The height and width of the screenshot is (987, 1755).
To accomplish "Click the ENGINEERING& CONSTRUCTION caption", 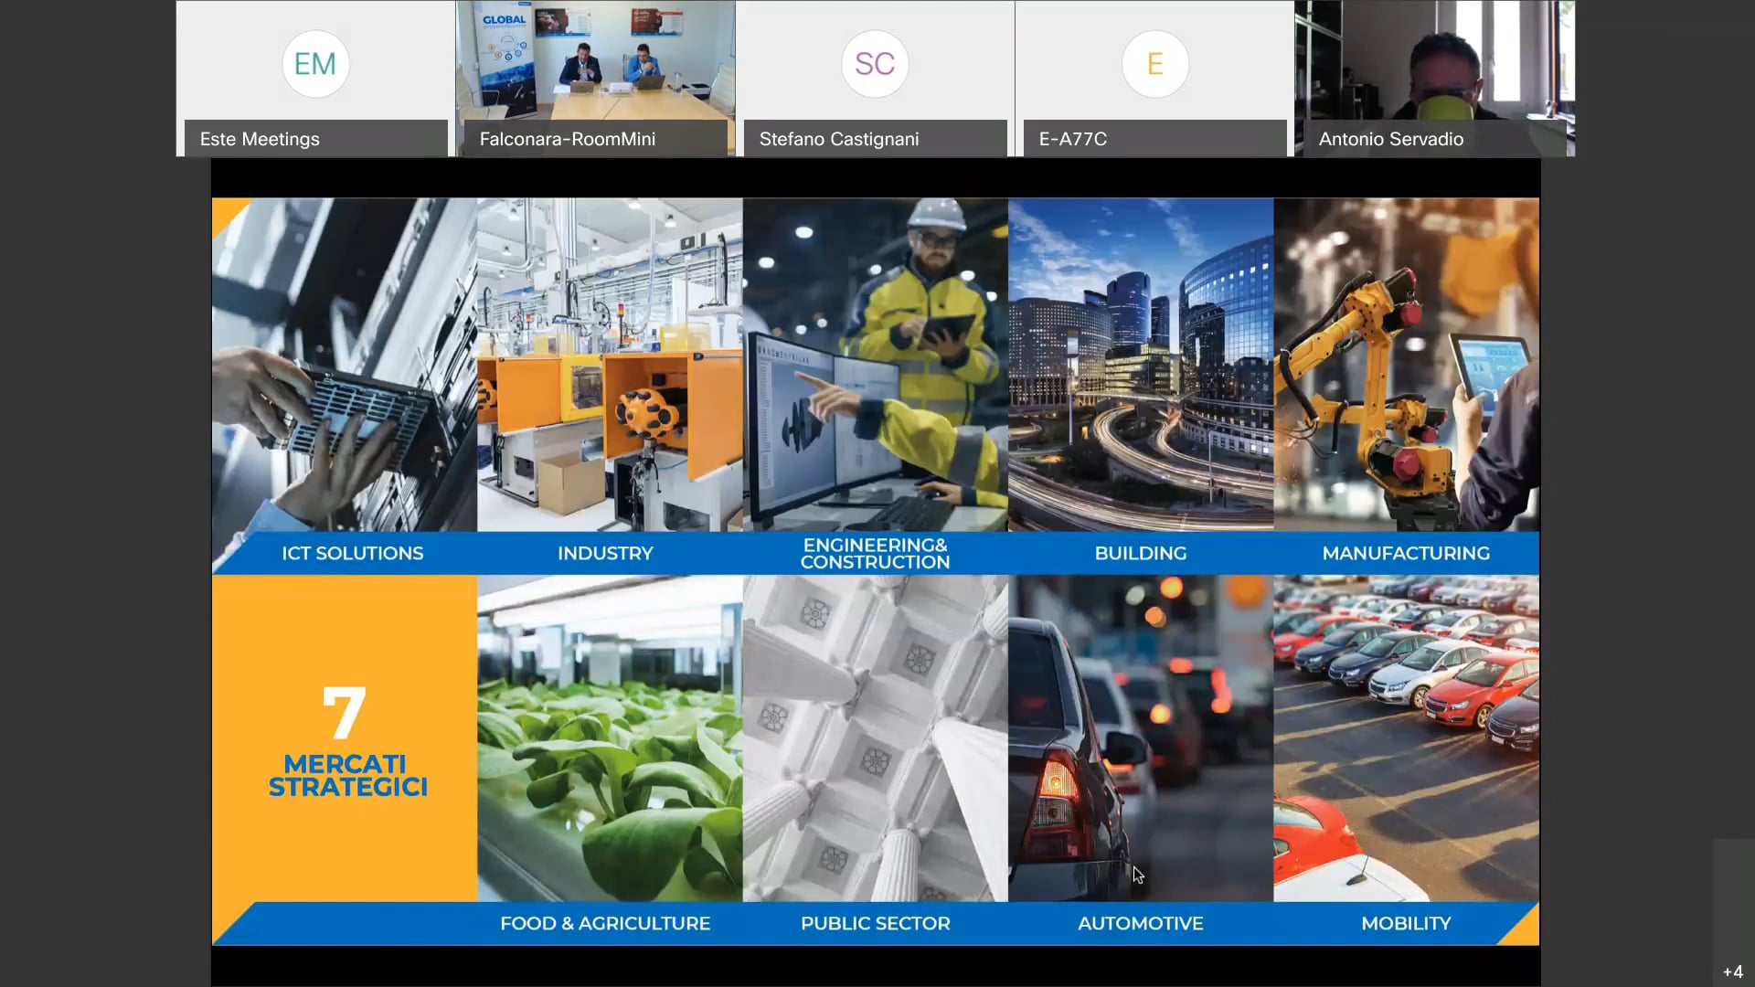I will point(876,554).
